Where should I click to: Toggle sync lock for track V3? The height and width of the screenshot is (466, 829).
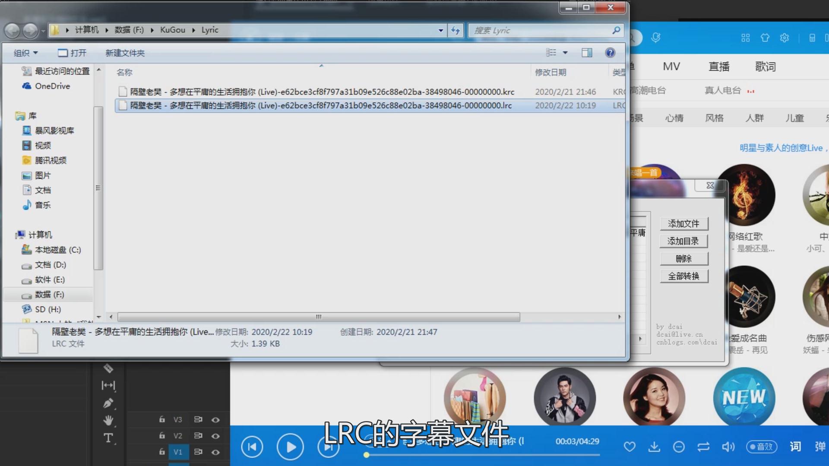[198, 419]
